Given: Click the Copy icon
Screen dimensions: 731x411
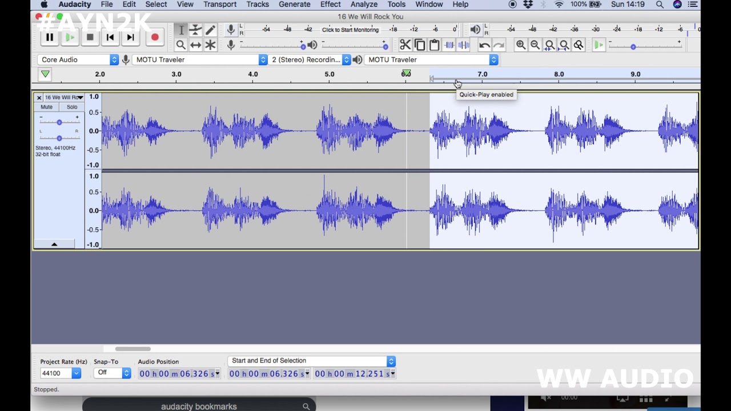Looking at the screenshot, I should click(x=420, y=45).
